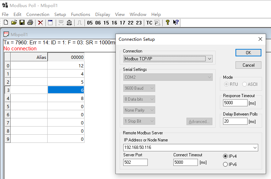The height and width of the screenshot is (179, 271).
Task: Select register row 4 value 8
Action: click(66, 98)
